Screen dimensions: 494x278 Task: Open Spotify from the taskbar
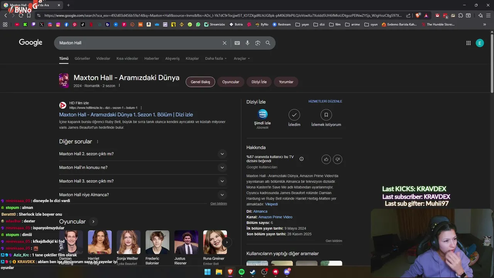click(x=242, y=272)
